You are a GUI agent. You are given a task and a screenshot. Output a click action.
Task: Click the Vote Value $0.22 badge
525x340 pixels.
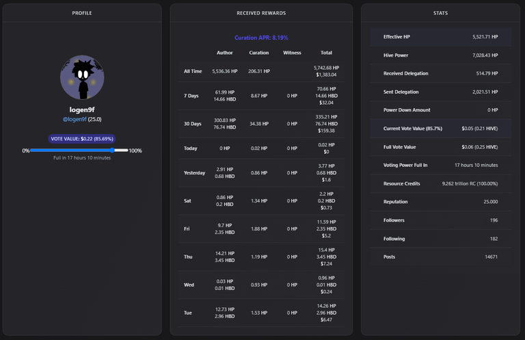[82, 139]
